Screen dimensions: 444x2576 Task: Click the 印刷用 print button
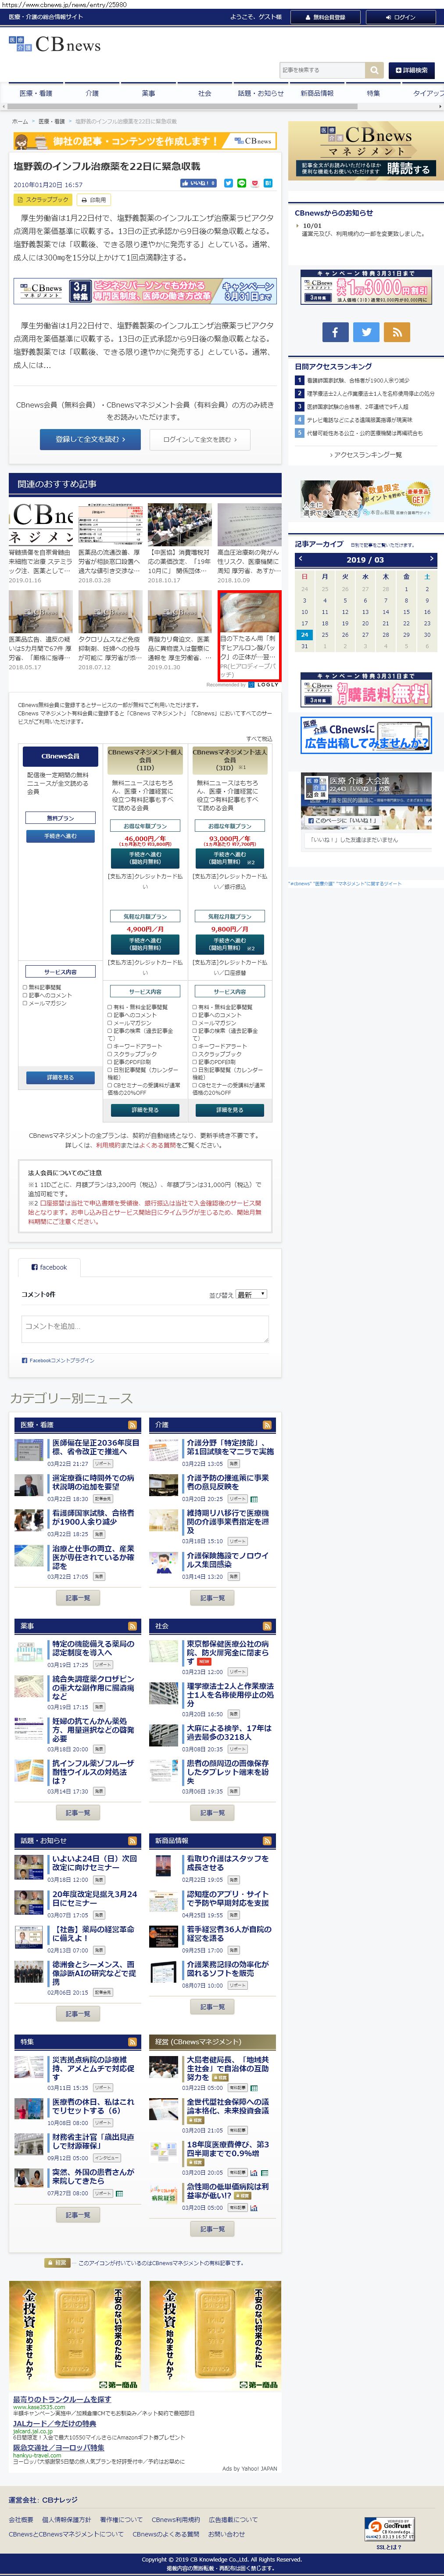[93, 200]
